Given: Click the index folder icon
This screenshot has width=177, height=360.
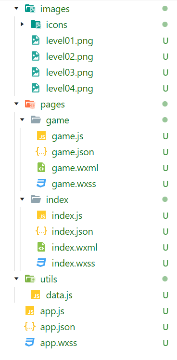Looking at the screenshot, I should tap(36, 200).
